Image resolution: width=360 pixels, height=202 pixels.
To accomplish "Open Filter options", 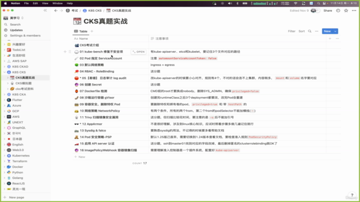I will (291, 31).
